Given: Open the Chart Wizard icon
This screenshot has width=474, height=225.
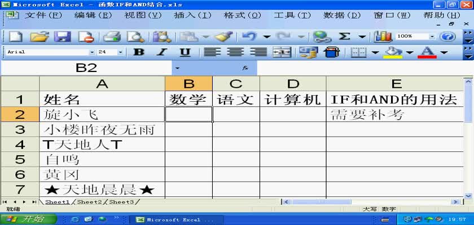Looking at the screenshot, I should 383,37.
